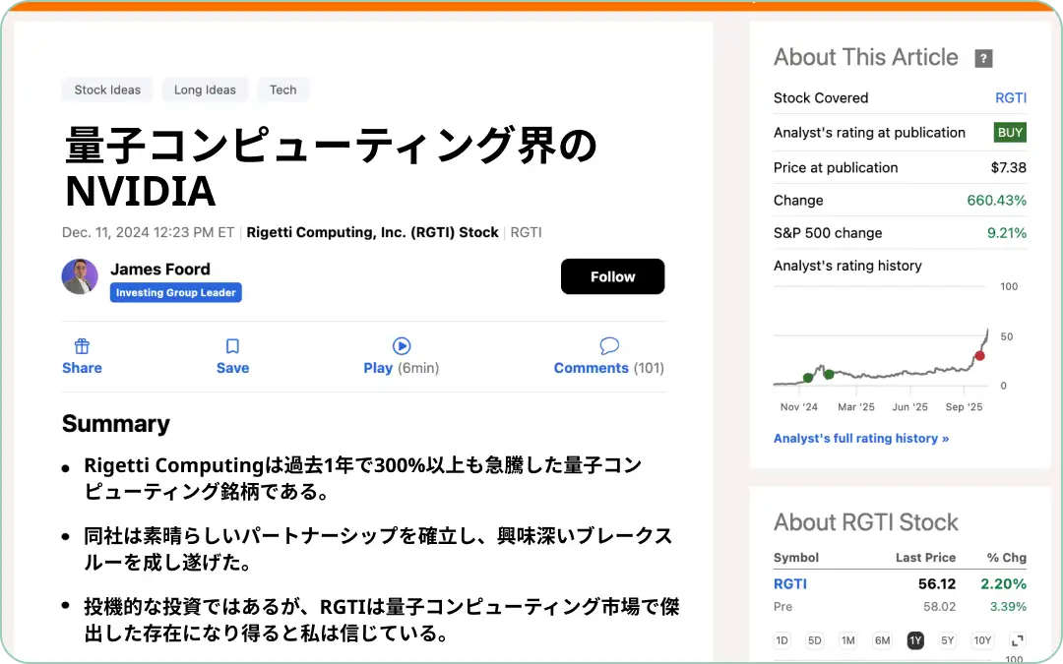Screen dimensions: 1063x664
Task: Open Analyst's full rating history link
Action: click(x=861, y=439)
